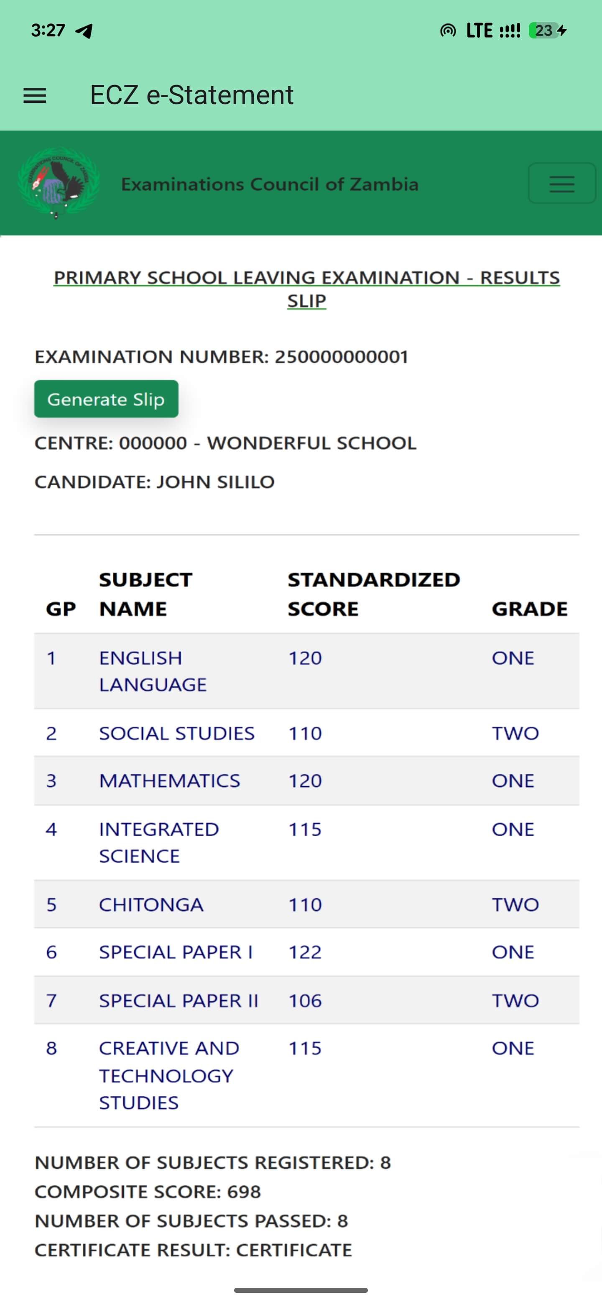
Task: Tap the Standardized Score column header
Action: 374,594
